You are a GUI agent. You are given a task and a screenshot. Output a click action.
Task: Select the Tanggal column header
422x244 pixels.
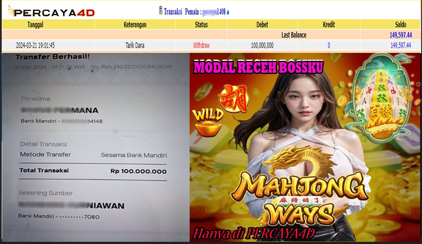35,25
